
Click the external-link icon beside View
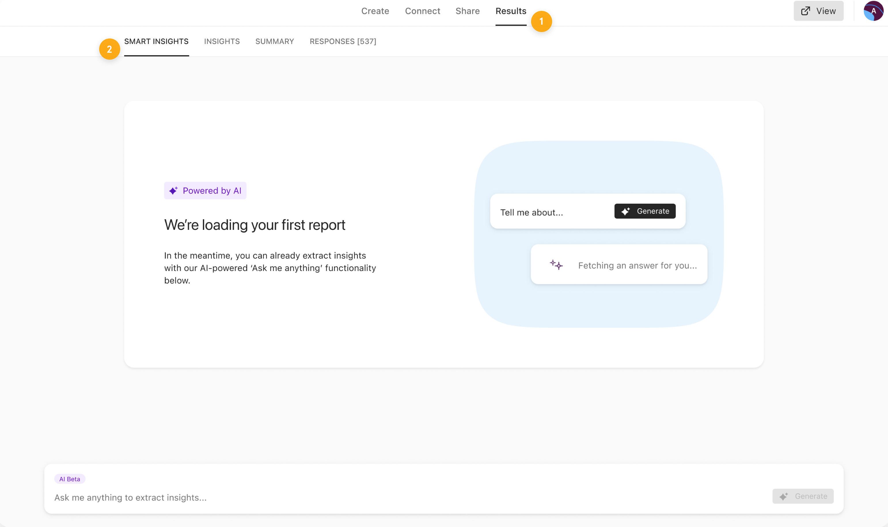[x=806, y=11]
